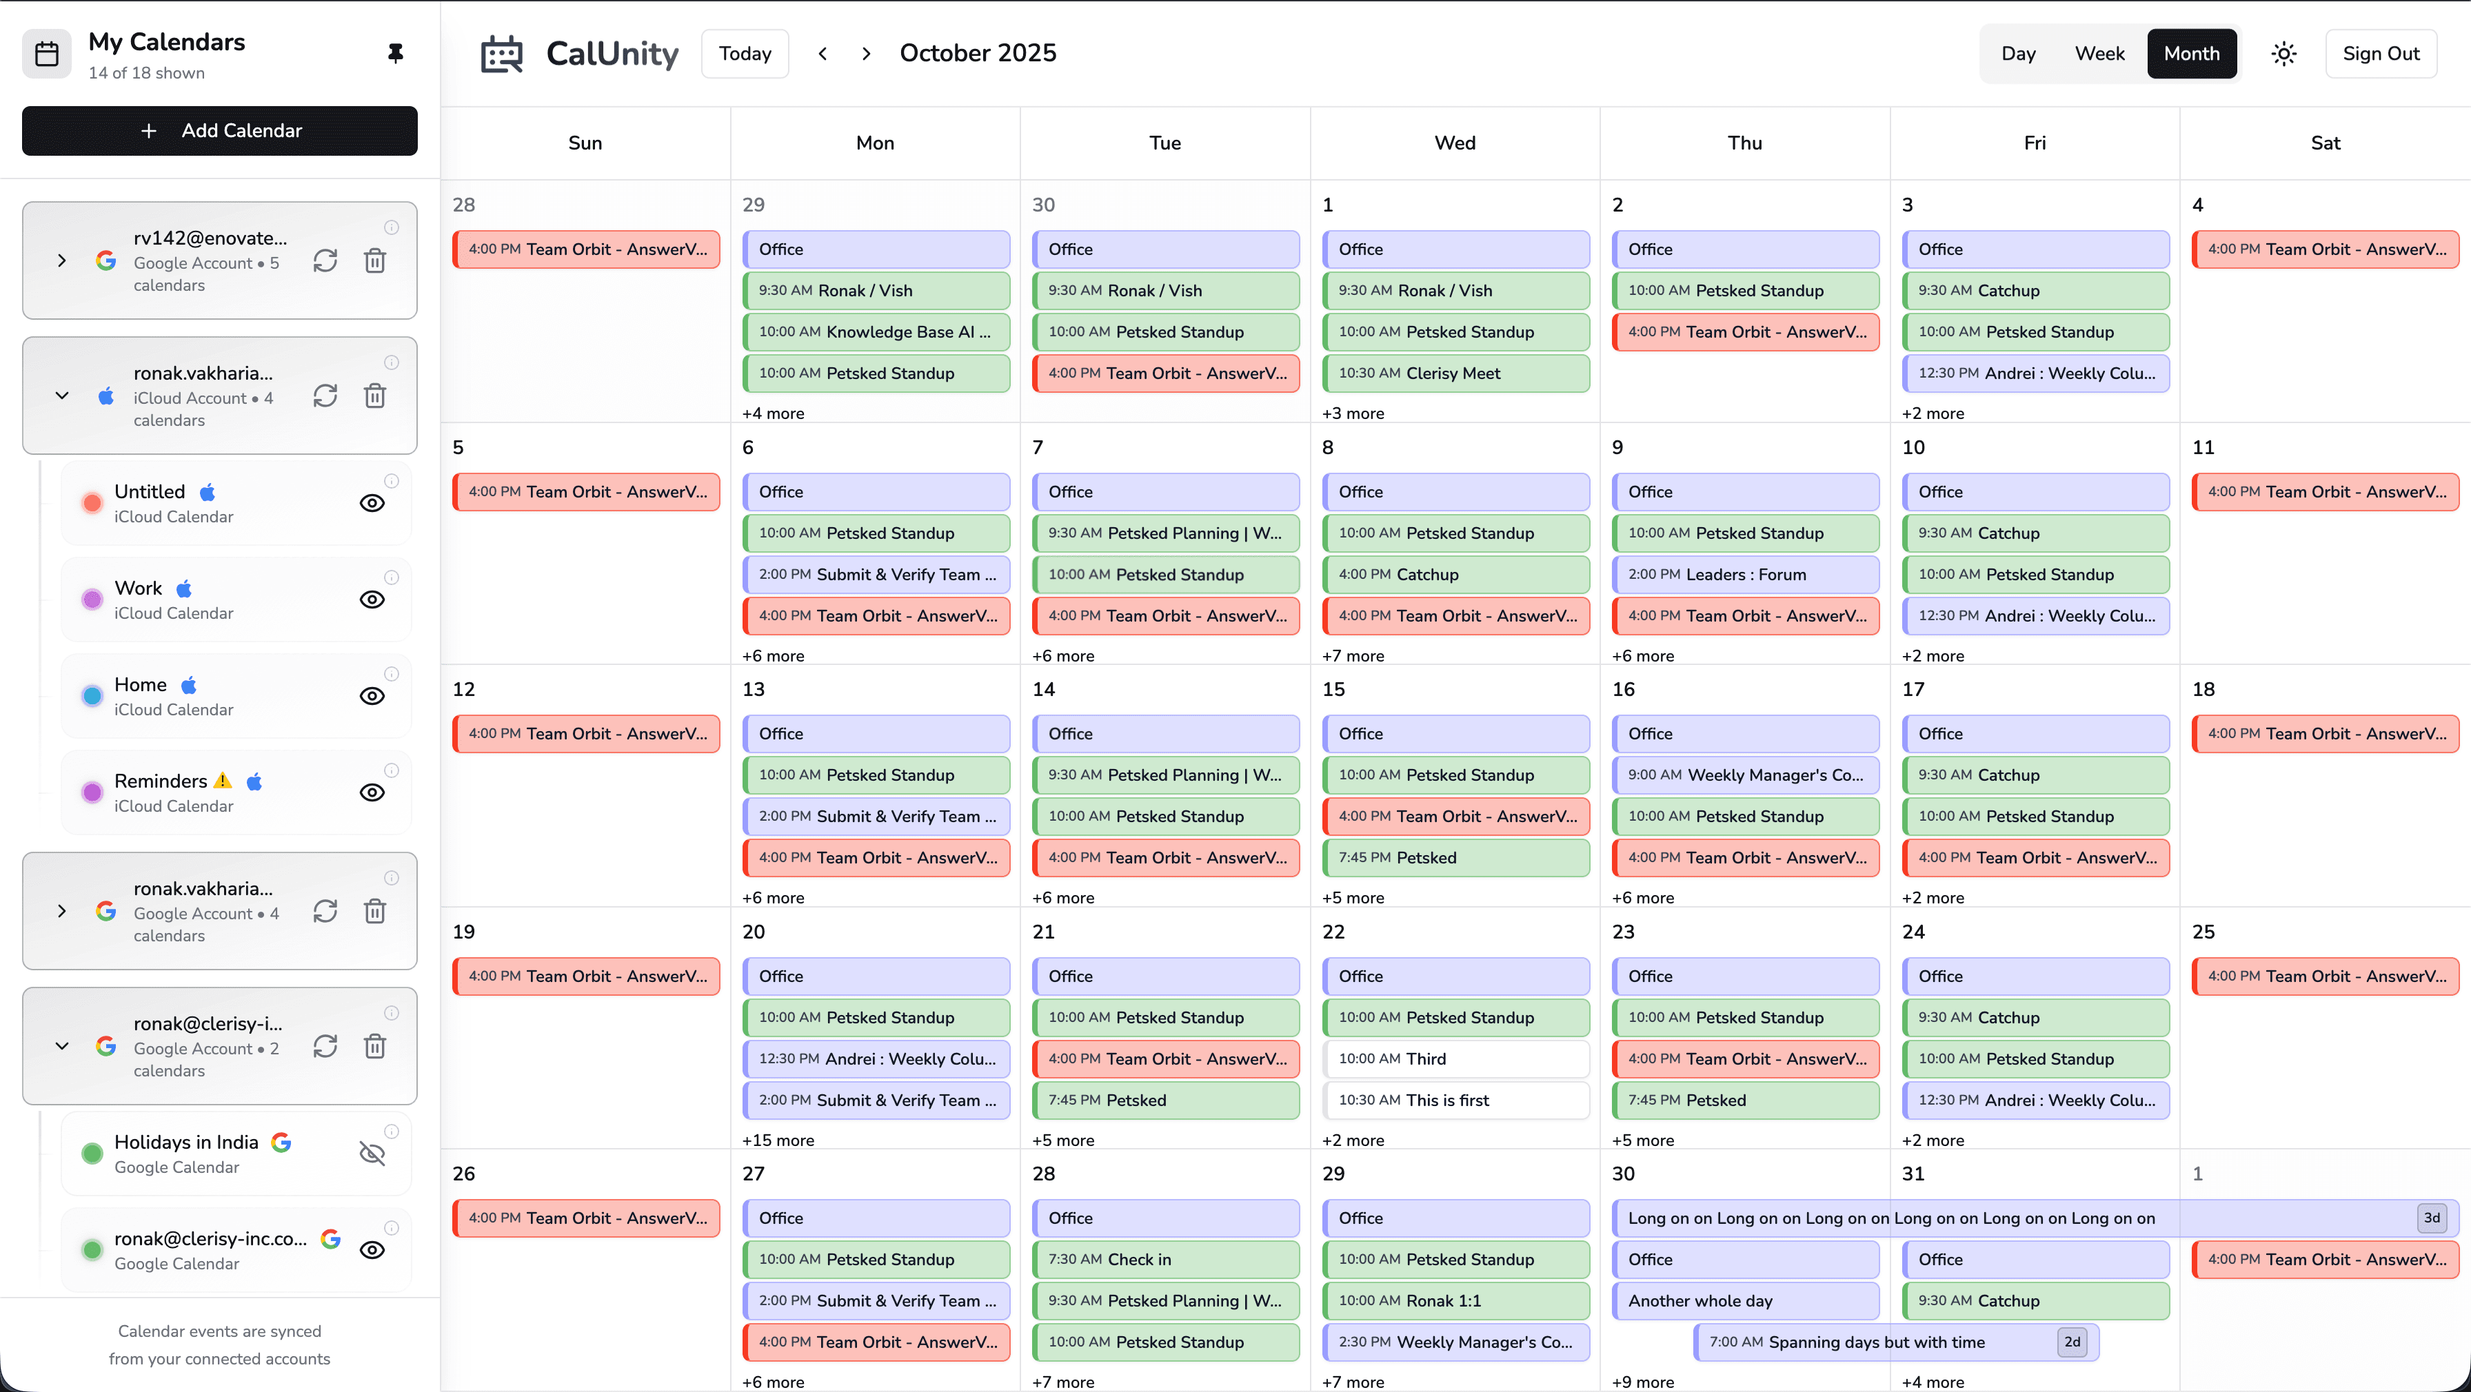This screenshot has height=1392, width=2471.
Task: Expand the ronak@clerisy-inc Google account
Action: pos(62,1046)
